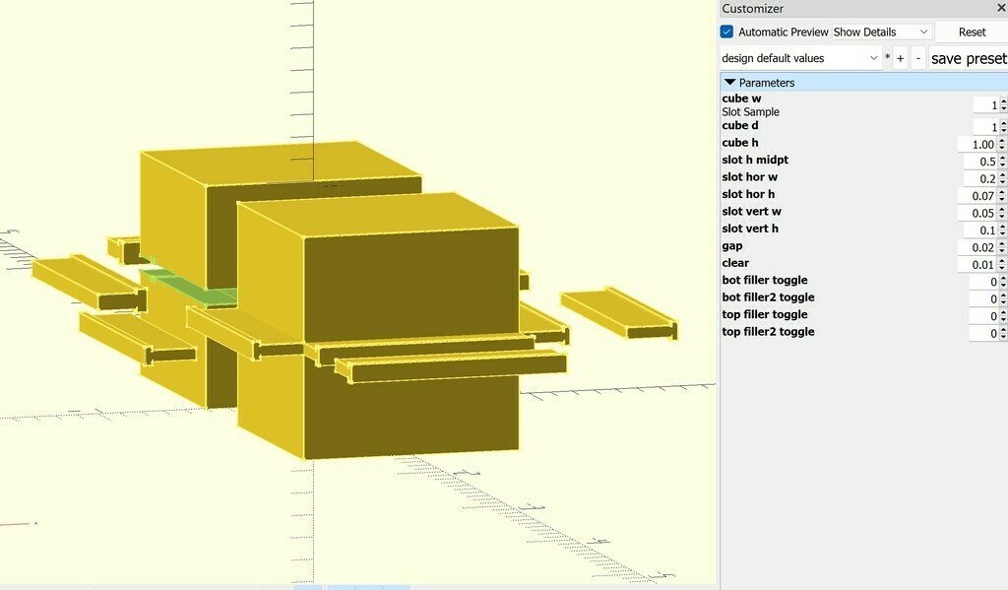Screen dimensions: 1008x590
Task: Edit the clear value field
Action: point(979,263)
